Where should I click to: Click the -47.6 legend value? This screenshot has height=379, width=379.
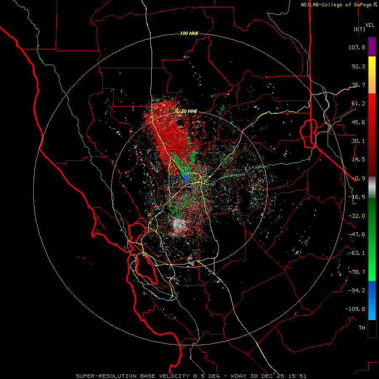[357, 235]
